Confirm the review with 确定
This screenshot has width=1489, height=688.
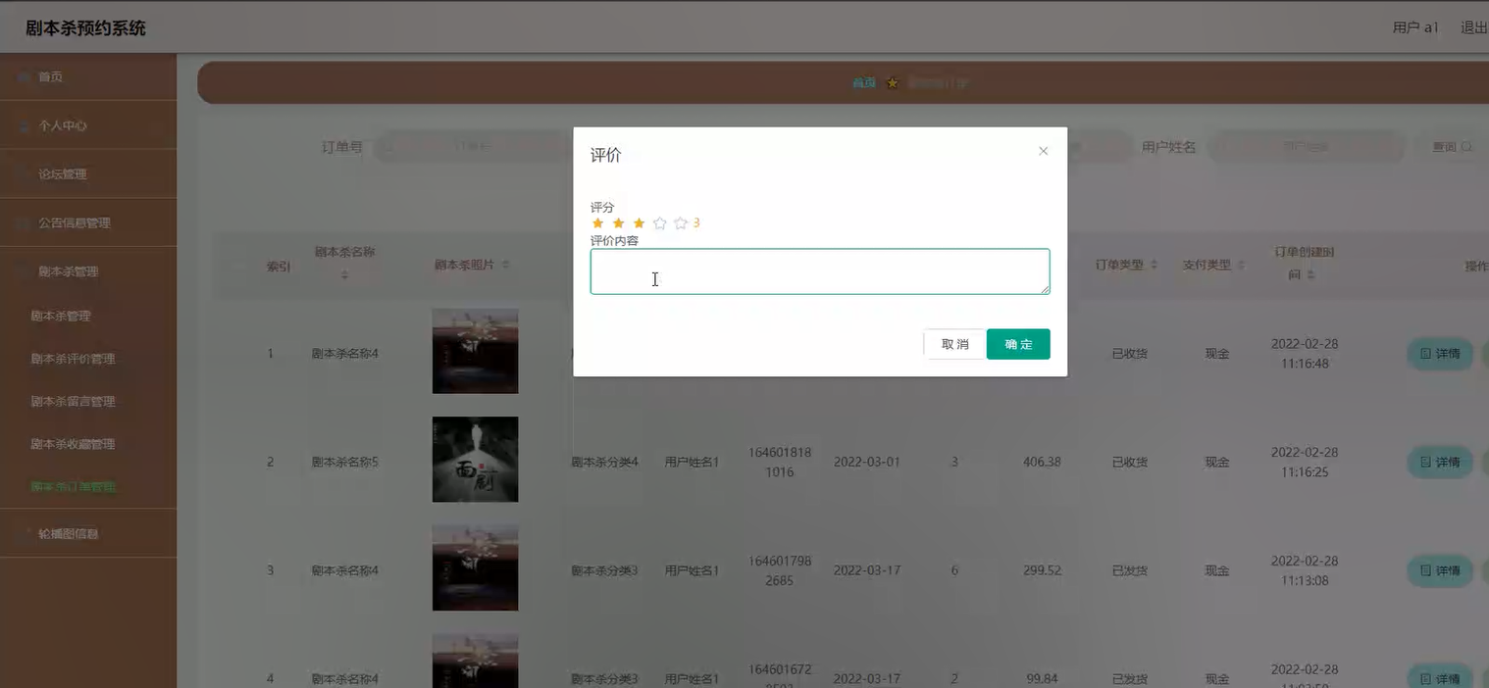[1018, 344]
